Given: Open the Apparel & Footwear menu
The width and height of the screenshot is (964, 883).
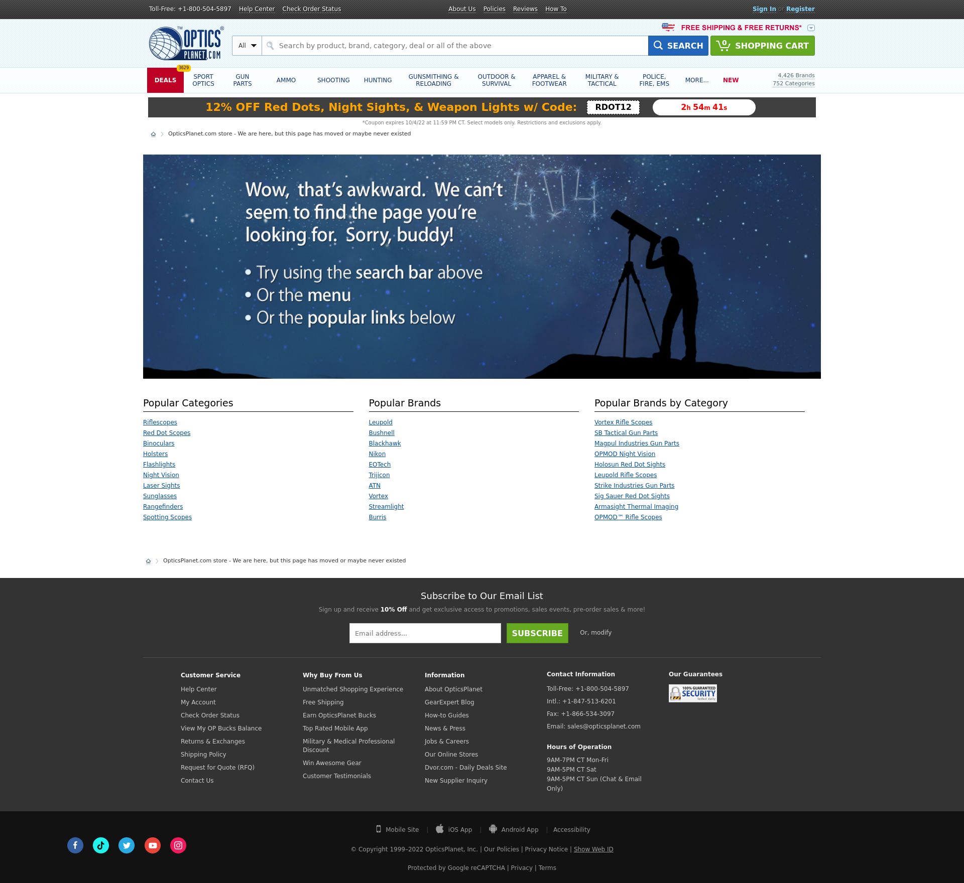Looking at the screenshot, I should click(x=549, y=80).
